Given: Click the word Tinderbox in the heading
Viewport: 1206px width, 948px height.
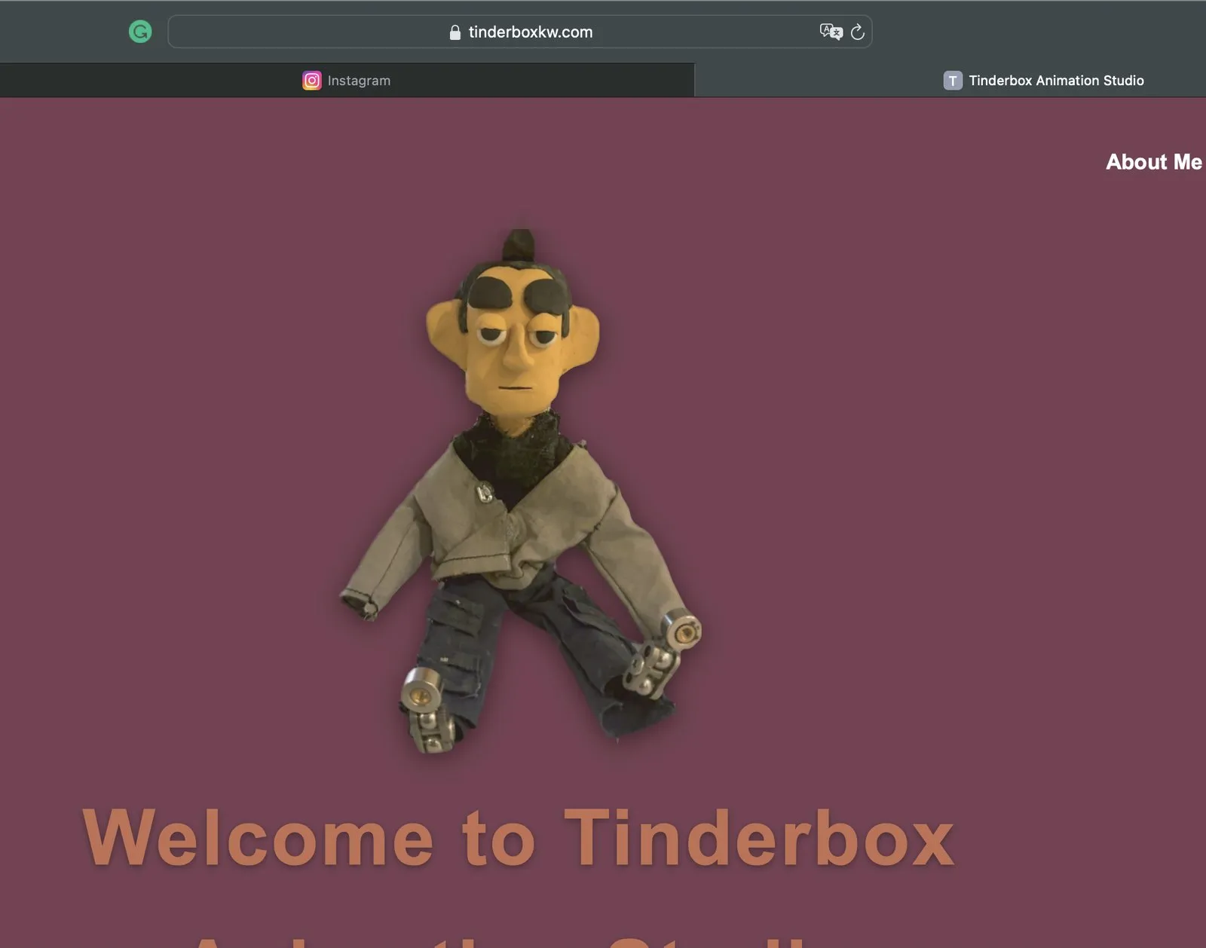Looking at the screenshot, I should (x=760, y=838).
